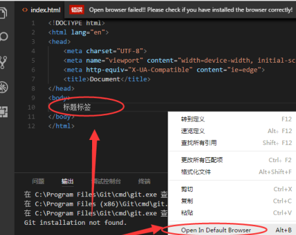
Task: Open the Search icon in activity bar
Action: coord(4,37)
